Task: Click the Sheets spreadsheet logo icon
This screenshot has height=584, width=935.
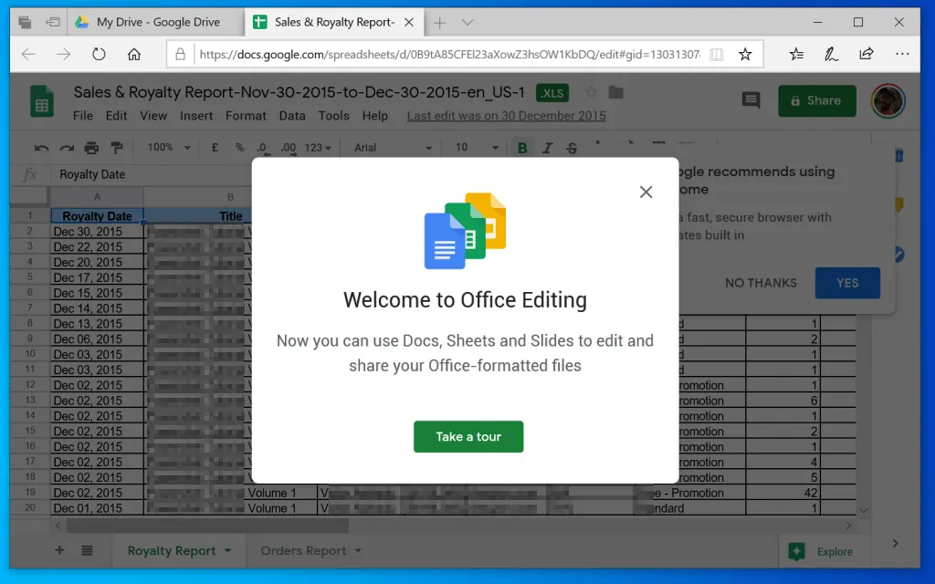Action: [41, 100]
